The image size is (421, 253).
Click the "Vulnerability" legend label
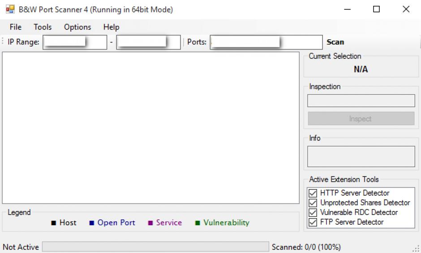(226, 223)
